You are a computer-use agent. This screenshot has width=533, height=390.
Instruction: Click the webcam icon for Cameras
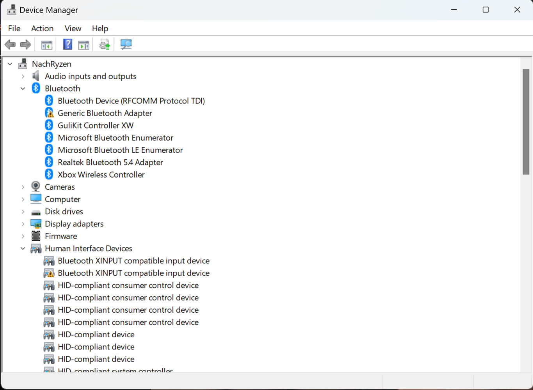[36, 186]
